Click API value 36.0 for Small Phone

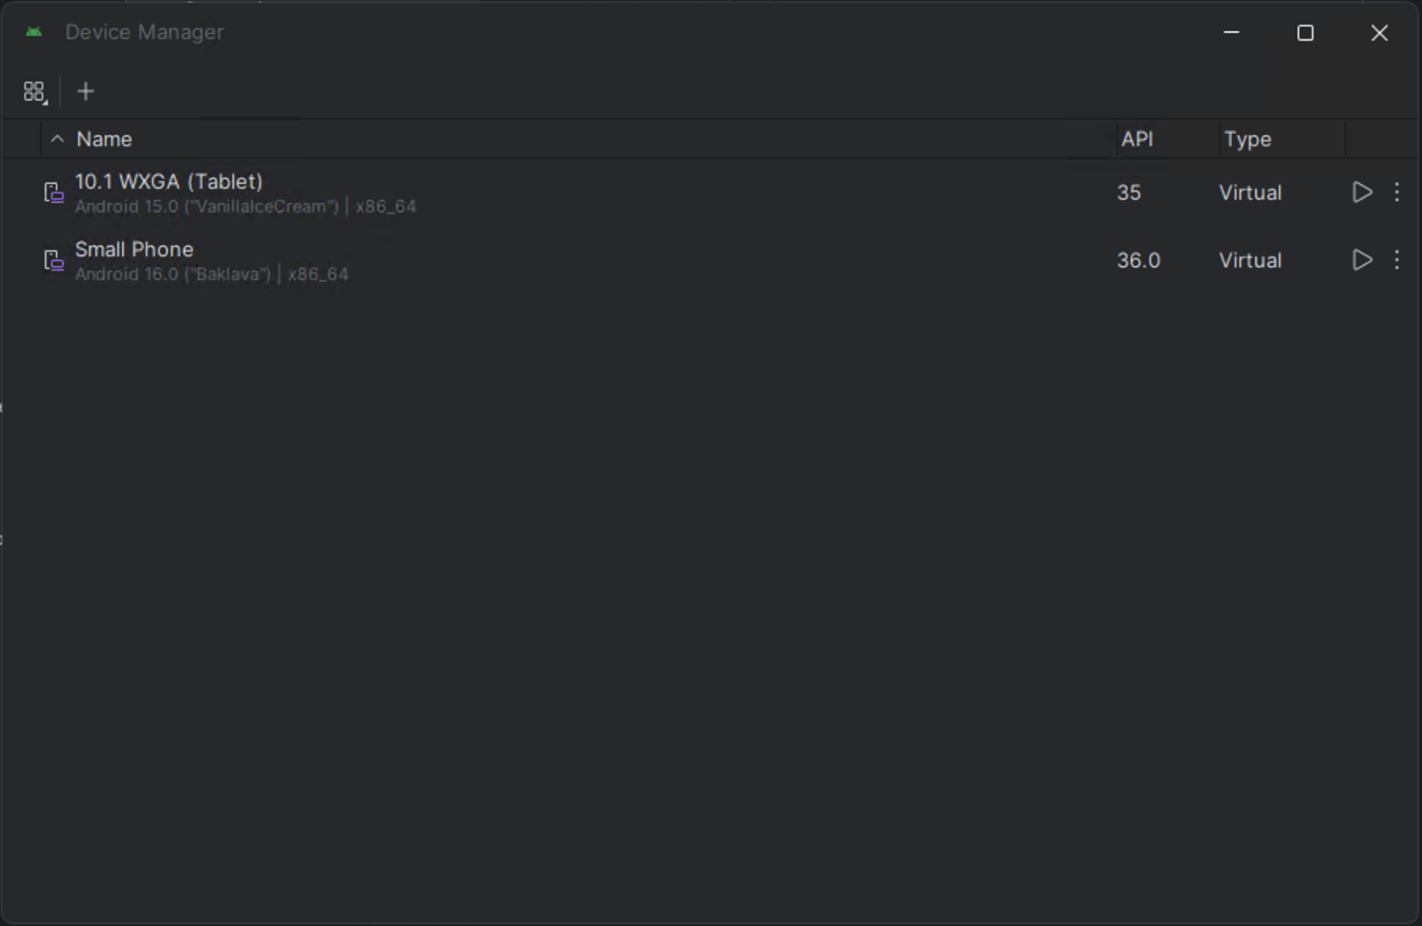point(1138,260)
